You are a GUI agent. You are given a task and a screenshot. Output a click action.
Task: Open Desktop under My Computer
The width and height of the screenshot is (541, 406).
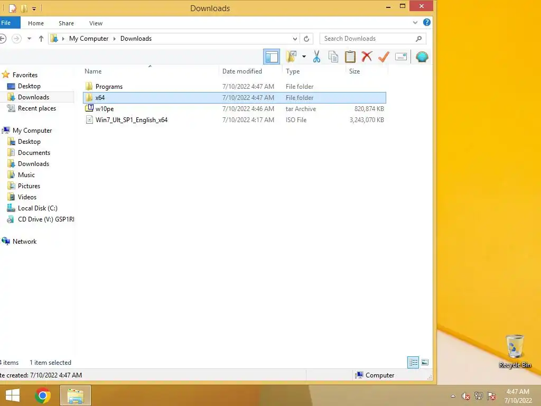[29, 142]
